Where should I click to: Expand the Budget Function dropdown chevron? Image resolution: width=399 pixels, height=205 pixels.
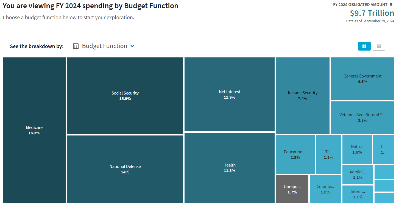point(132,46)
